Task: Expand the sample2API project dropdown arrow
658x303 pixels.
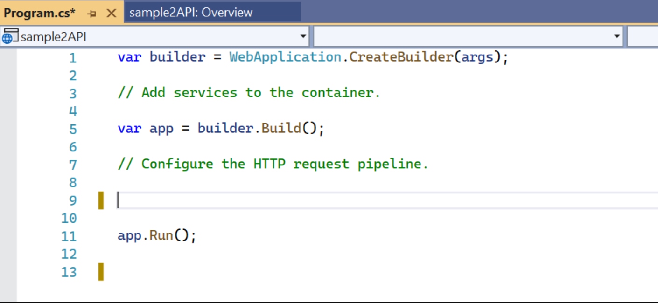Action: click(303, 36)
